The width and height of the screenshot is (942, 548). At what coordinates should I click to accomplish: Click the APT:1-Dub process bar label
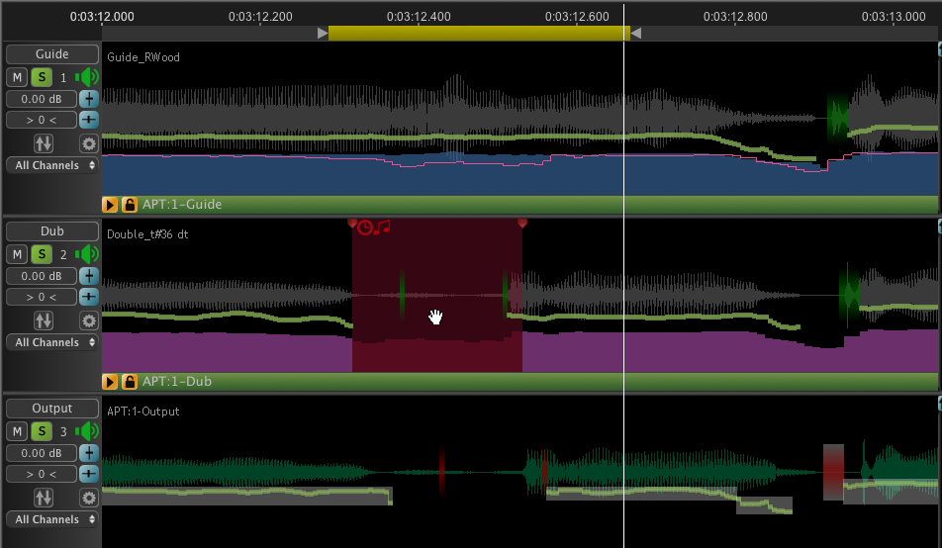click(x=176, y=382)
